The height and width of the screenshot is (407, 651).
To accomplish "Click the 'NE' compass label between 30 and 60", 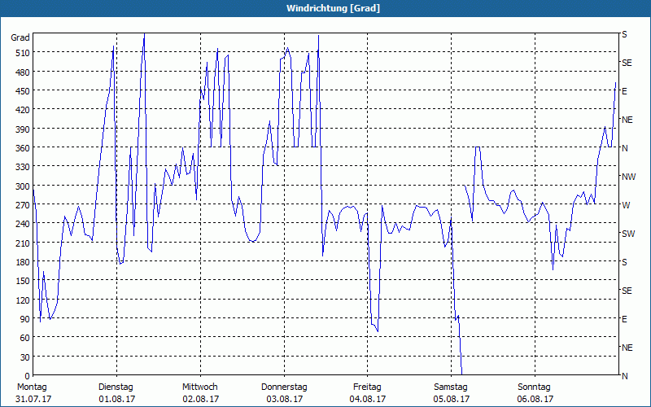I will tap(627, 348).
